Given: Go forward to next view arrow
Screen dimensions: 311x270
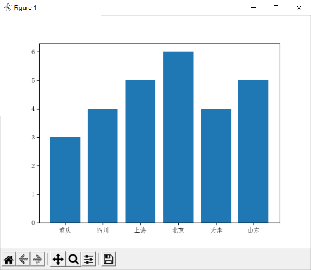Looking at the screenshot, I should coord(38,259).
